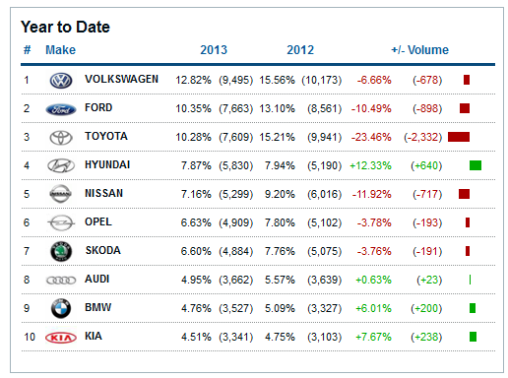Click BMW's green volume bar
The image size is (508, 378).
(x=473, y=308)
